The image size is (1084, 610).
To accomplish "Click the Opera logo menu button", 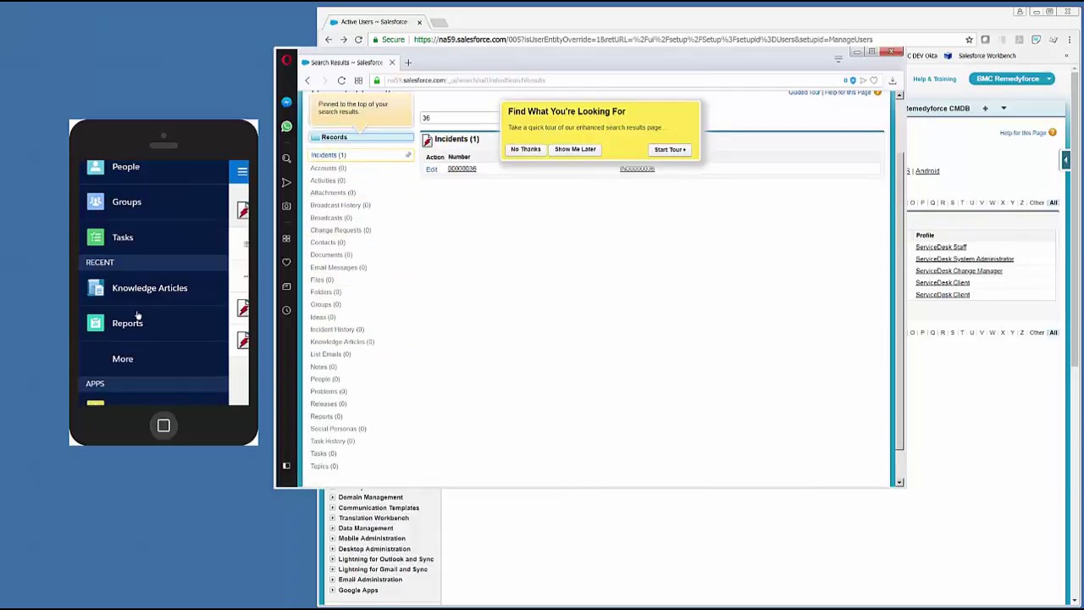I will pyautogui.click(x=286, y=60).
